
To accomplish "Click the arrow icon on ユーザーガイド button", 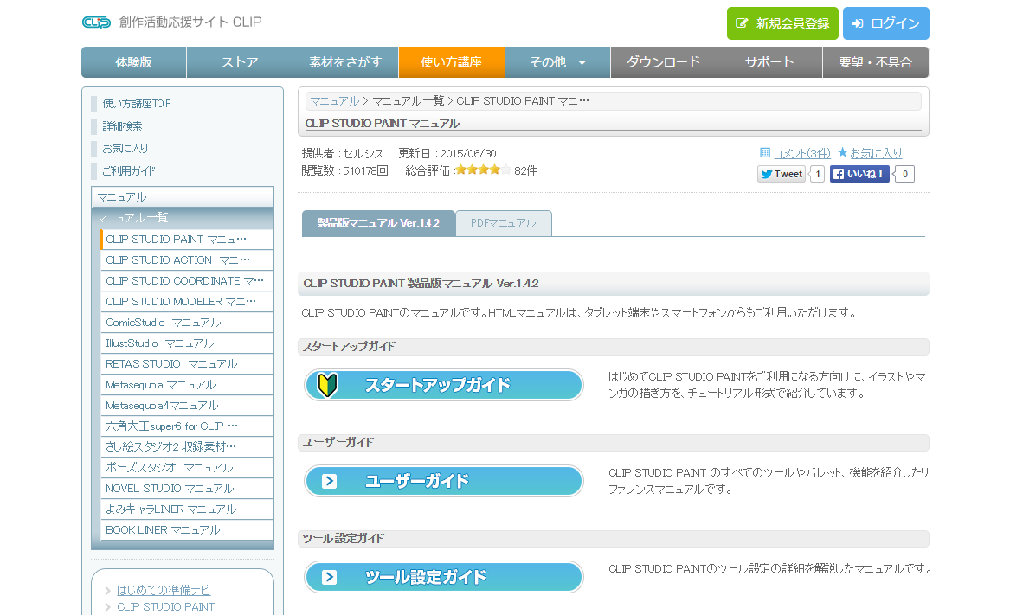I will 329,481.
